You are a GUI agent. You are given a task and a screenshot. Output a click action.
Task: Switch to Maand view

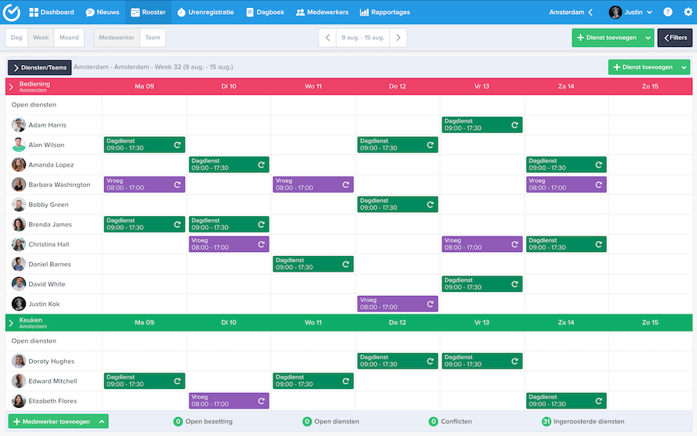(x=69, y=38)
